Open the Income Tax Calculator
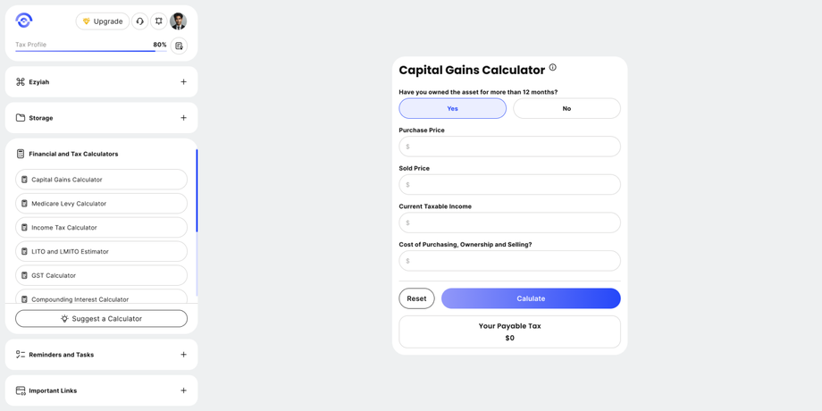The width and height of the screenshot is (822, 411). coord(101,228)
